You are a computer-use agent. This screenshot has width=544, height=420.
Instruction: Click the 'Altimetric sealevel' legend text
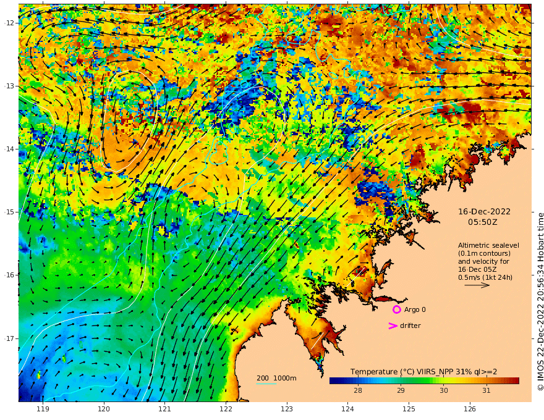(488, 245)
